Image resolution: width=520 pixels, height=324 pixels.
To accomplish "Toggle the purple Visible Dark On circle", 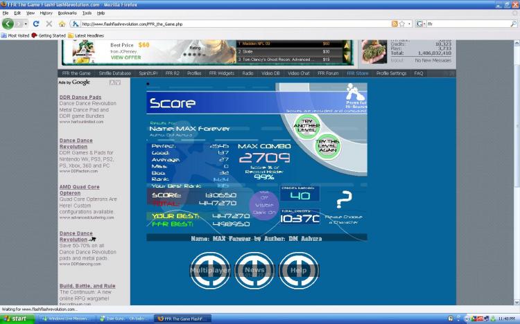I will coord(264,205).
